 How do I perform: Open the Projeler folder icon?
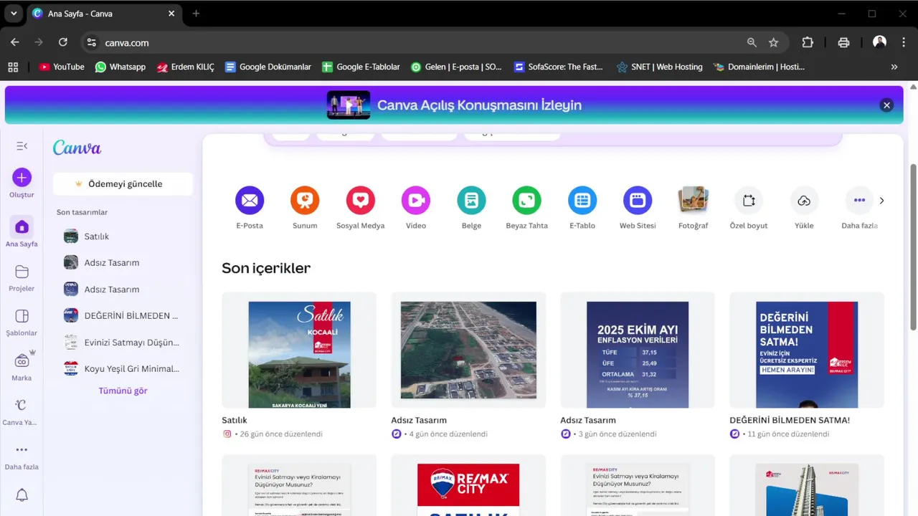22,272
